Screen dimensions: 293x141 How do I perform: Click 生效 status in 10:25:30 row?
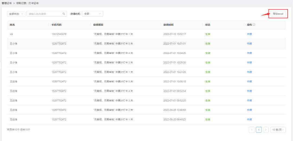coord(208,62)
